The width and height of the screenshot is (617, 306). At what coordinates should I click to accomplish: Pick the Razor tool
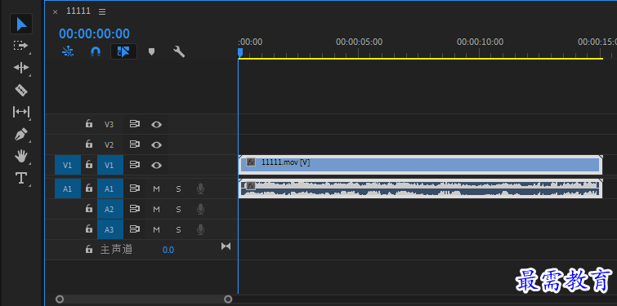[x=21, y=91]
